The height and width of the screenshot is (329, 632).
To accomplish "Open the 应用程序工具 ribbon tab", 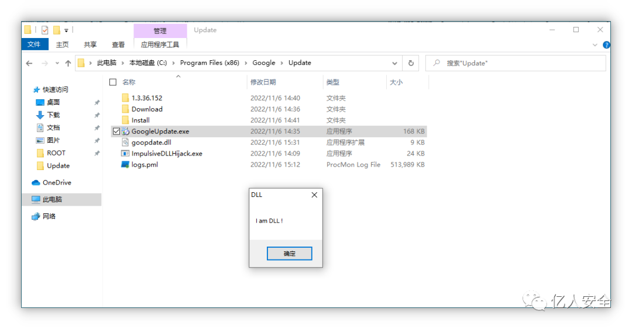I will pyautogui.click(x=160, y=44).
